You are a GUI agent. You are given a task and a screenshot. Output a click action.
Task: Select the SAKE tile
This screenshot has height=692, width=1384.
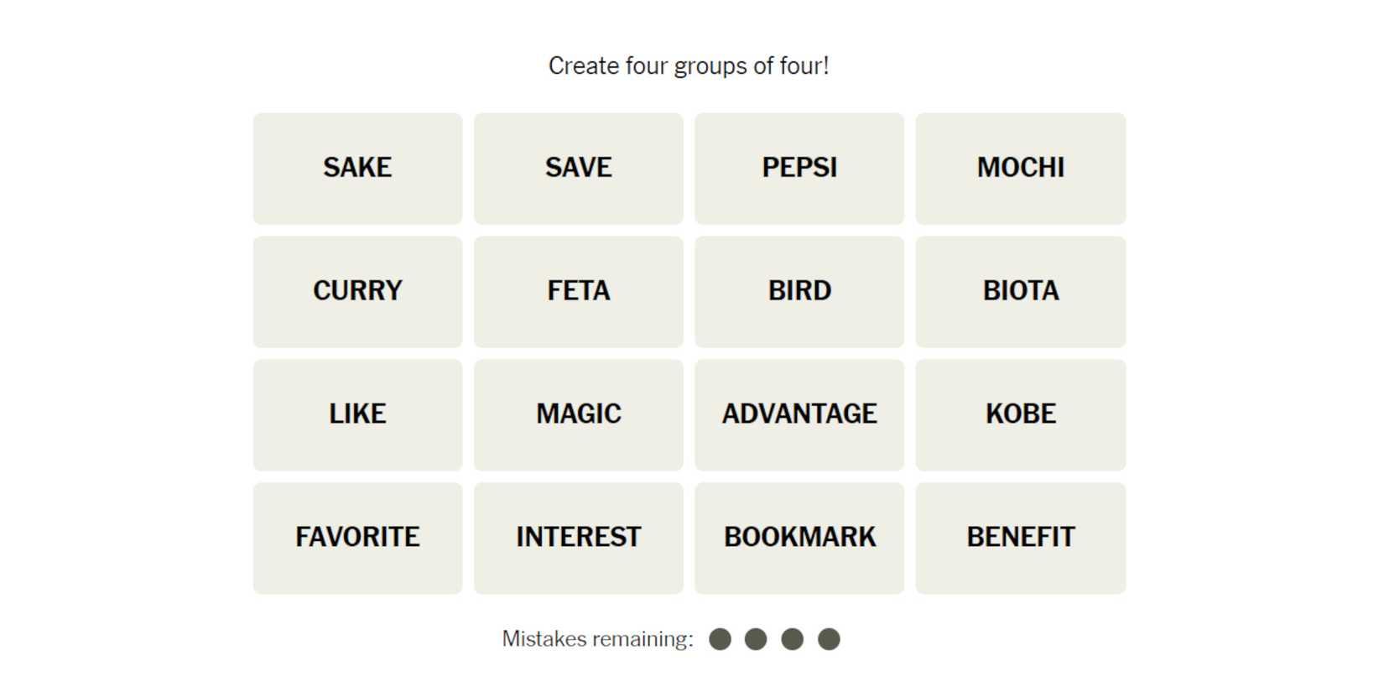357,168
